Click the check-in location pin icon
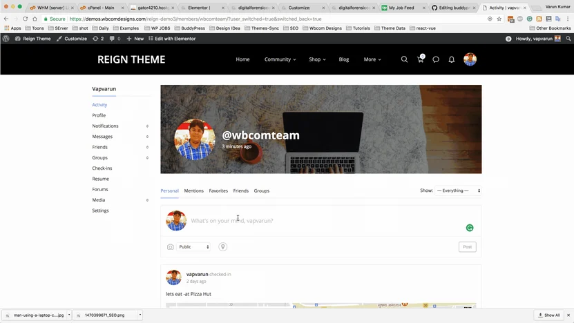 coord(222,247)
